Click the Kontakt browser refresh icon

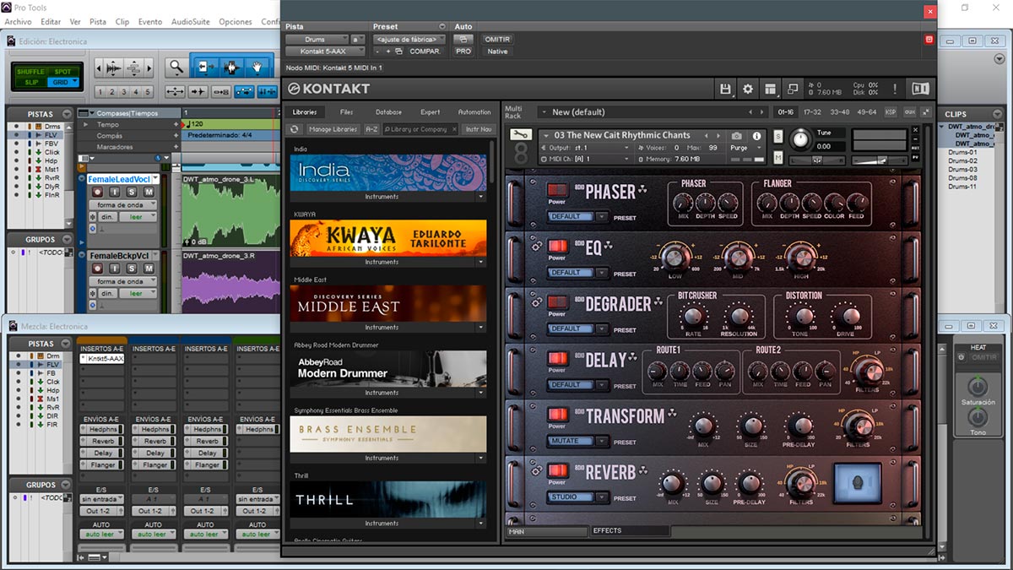[x=294, y=129]
